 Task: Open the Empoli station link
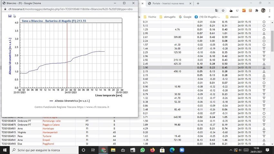47,140
